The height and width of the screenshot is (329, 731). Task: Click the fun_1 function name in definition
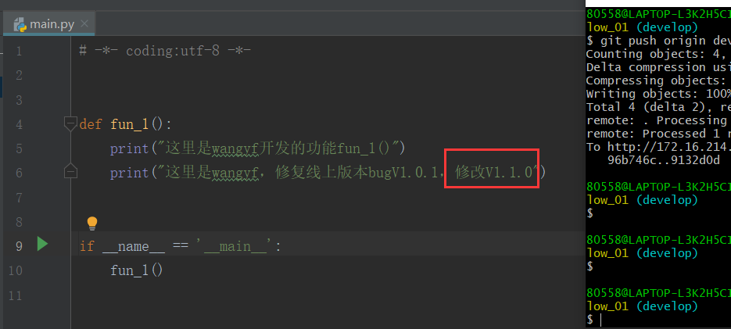click(x=129, y=124)
